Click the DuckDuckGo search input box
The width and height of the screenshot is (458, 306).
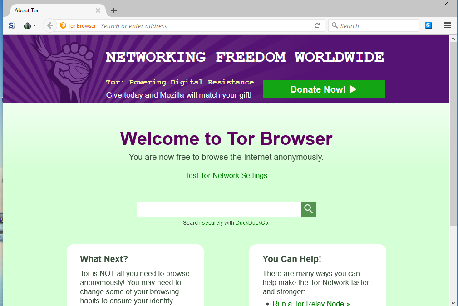(219, 209)
